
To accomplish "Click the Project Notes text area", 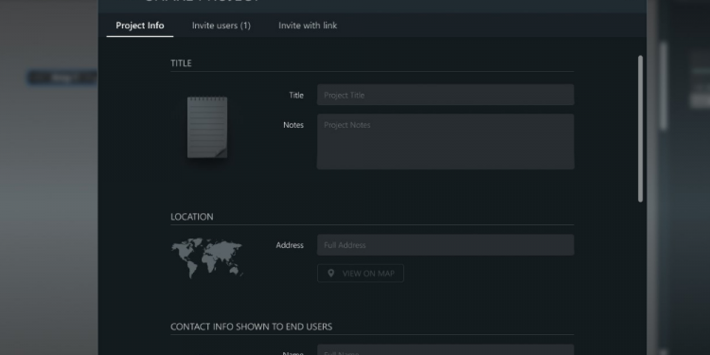I will [445, 142].
